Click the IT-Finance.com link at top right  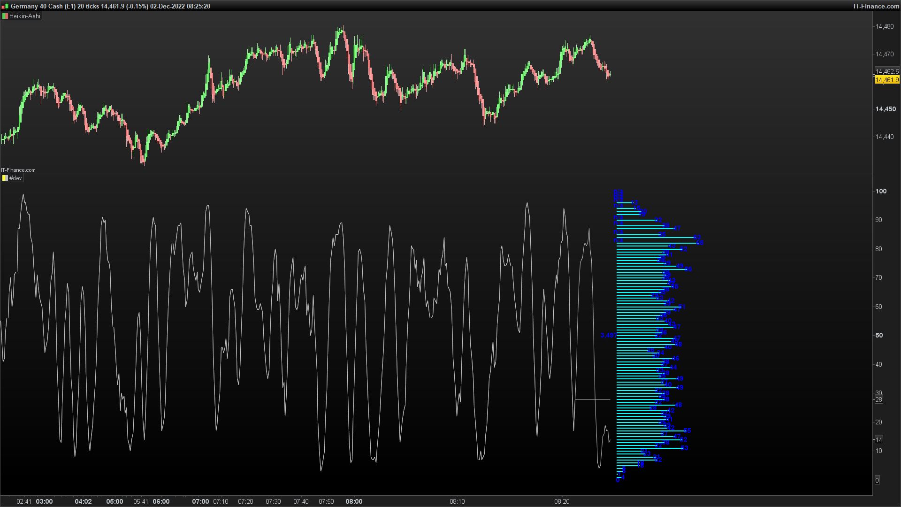point(876,6)
